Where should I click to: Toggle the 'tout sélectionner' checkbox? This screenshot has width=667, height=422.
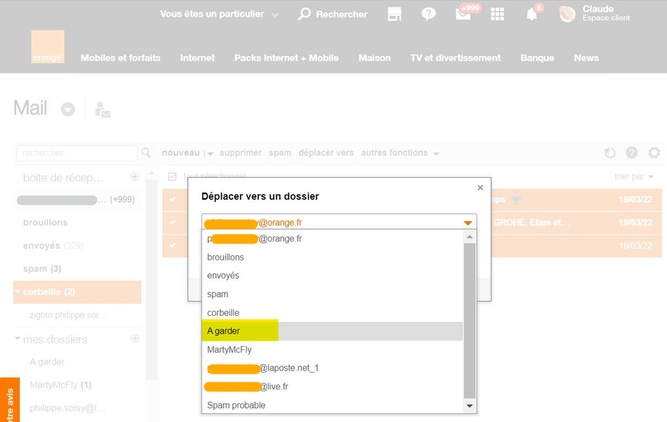pos(172,176)
